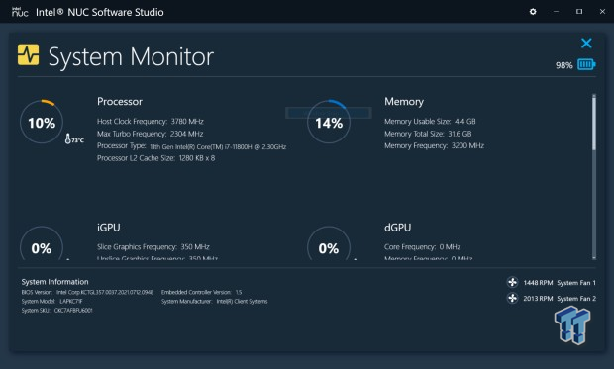The image size is (614, 369).
Task: Click Memory Total Size 31.6 GB
Action: tap(428, 134)
